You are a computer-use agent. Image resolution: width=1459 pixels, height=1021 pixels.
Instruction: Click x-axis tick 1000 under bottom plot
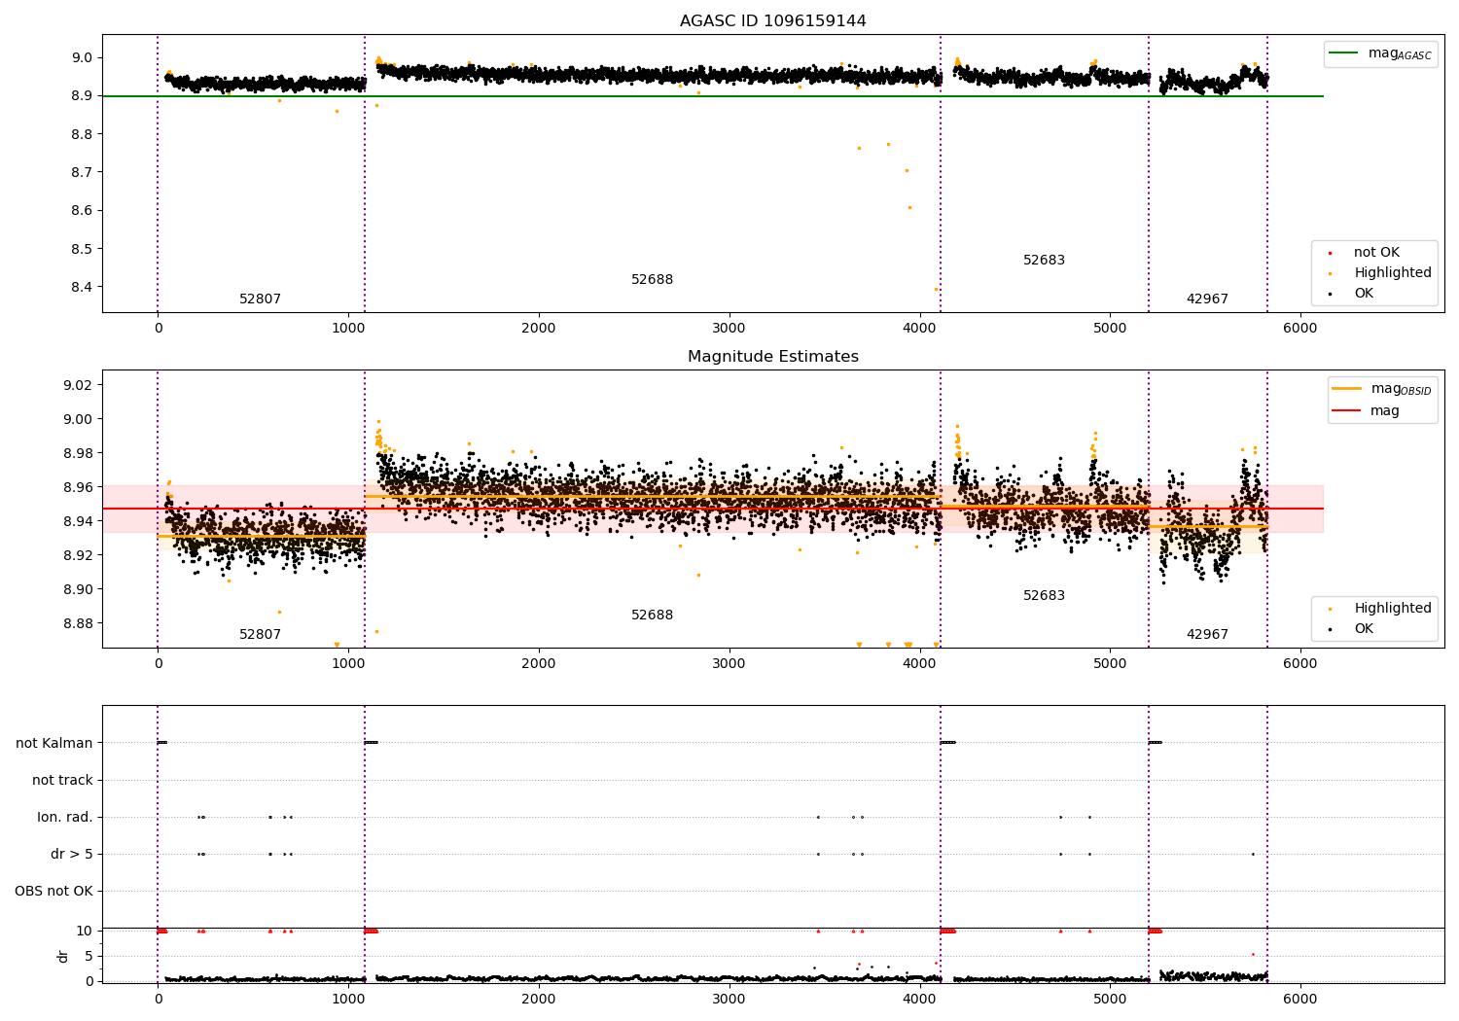pos(348,999)
